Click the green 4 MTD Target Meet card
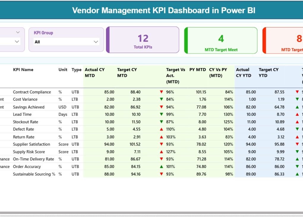The height and width of the screenshot is (217, 303). pyautogui.click(x=221, y=40)
